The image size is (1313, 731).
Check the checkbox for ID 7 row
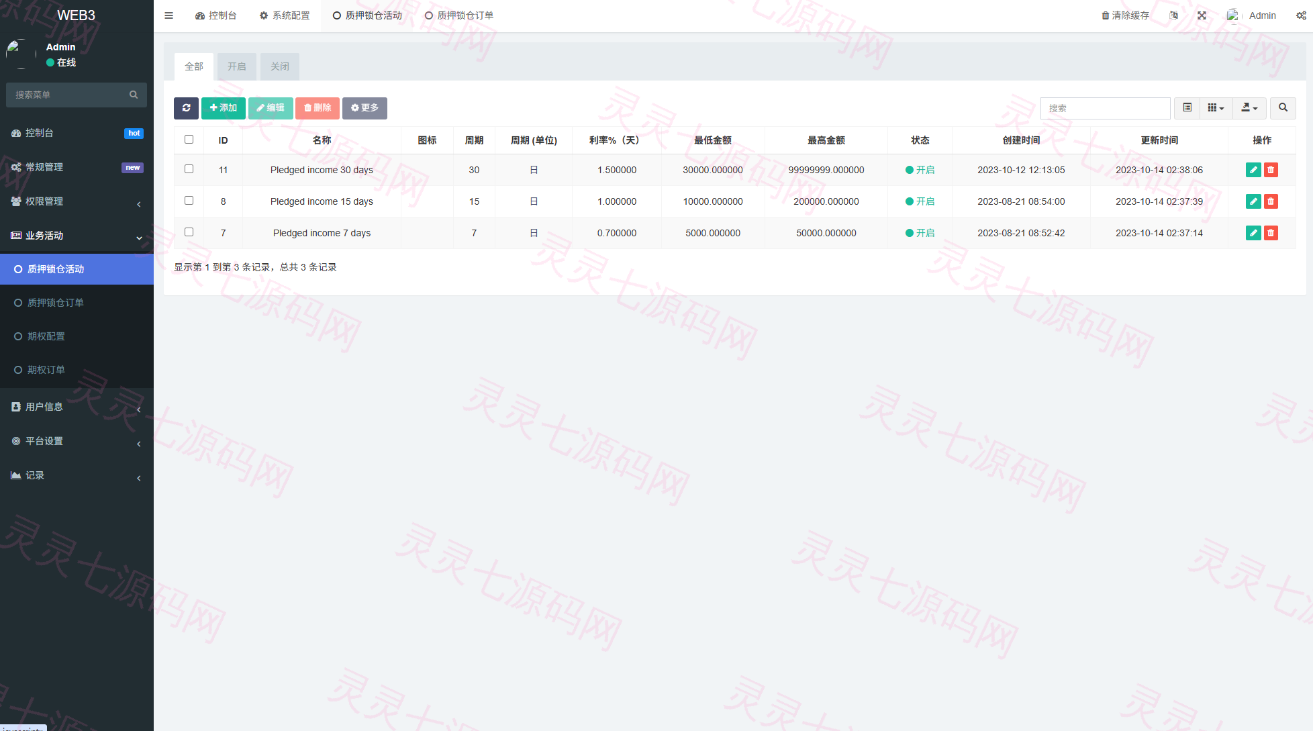pyautogui.click(x=189, y=232)
